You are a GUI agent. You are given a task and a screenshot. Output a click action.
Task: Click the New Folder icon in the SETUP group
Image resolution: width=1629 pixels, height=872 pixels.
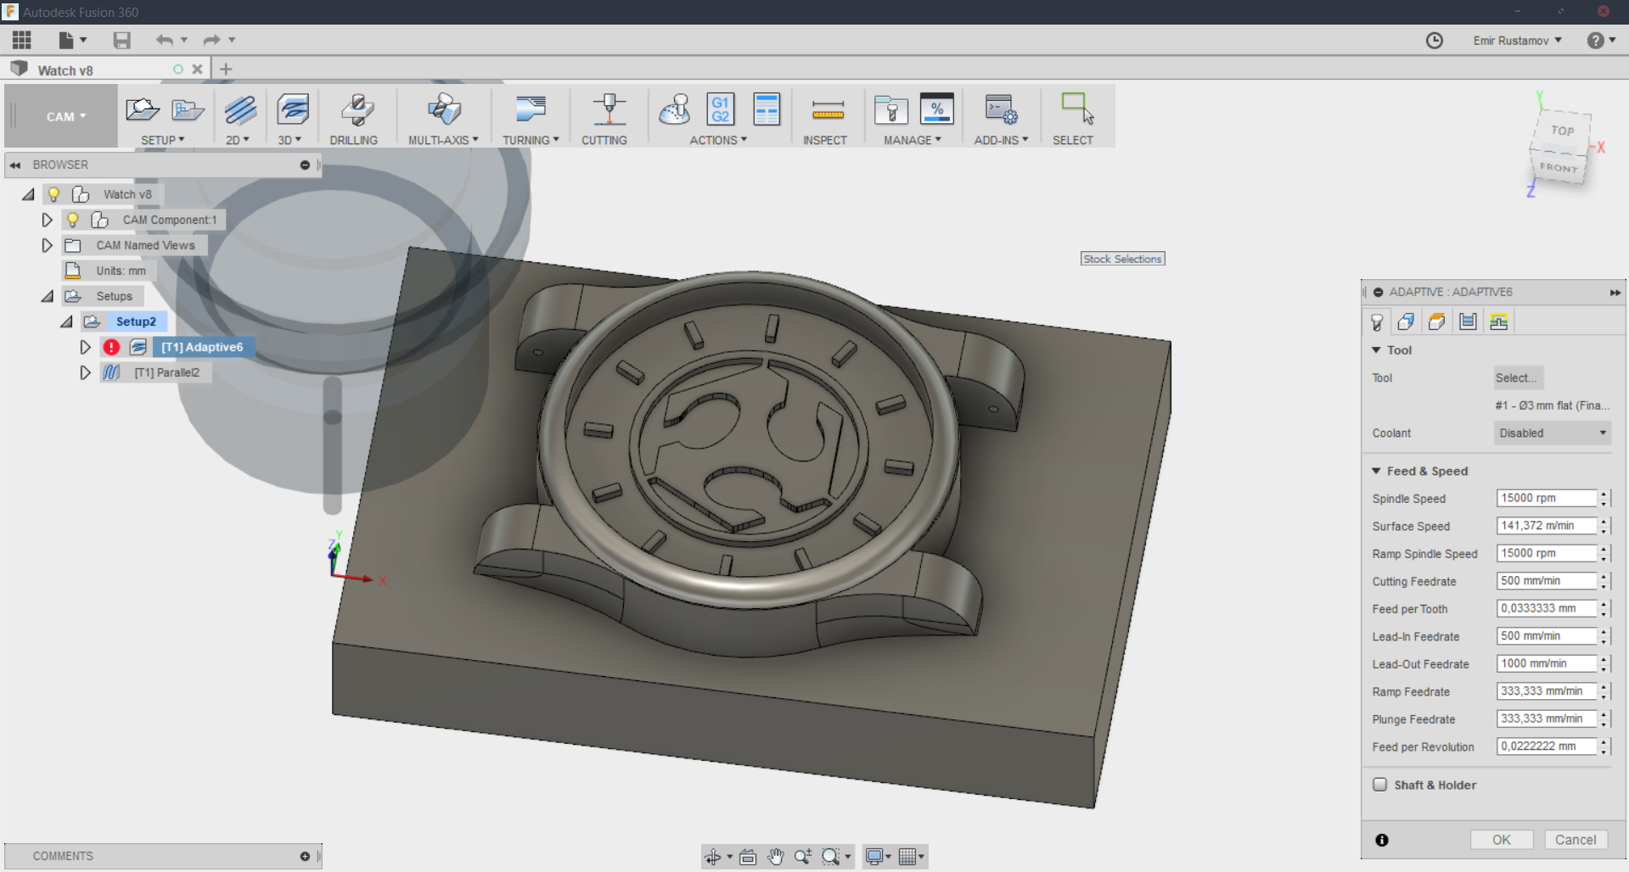pyautogui.click(x=188, y=109)
